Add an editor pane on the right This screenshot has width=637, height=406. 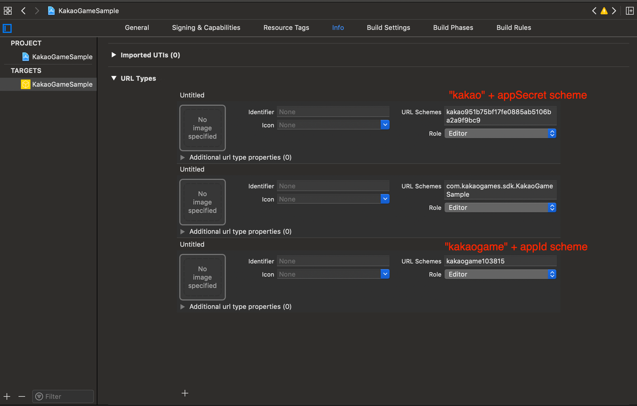click(630, 11)
